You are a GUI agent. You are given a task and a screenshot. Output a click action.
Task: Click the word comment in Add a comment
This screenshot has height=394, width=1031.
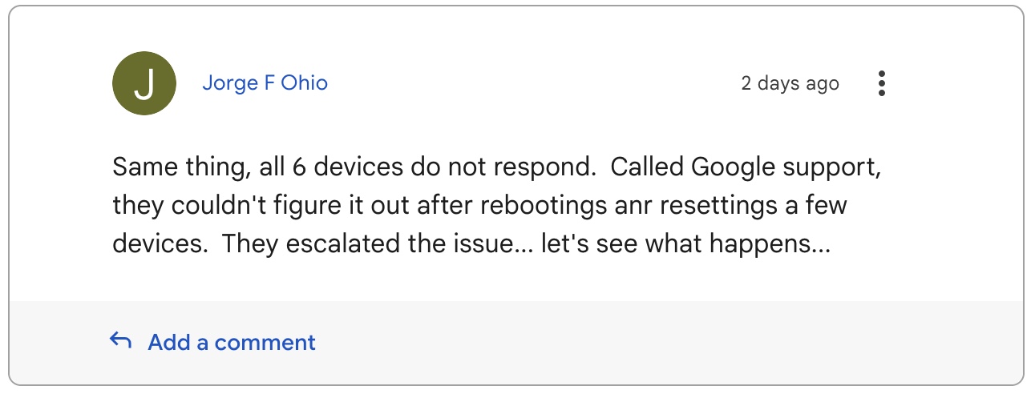click(265, 343)
